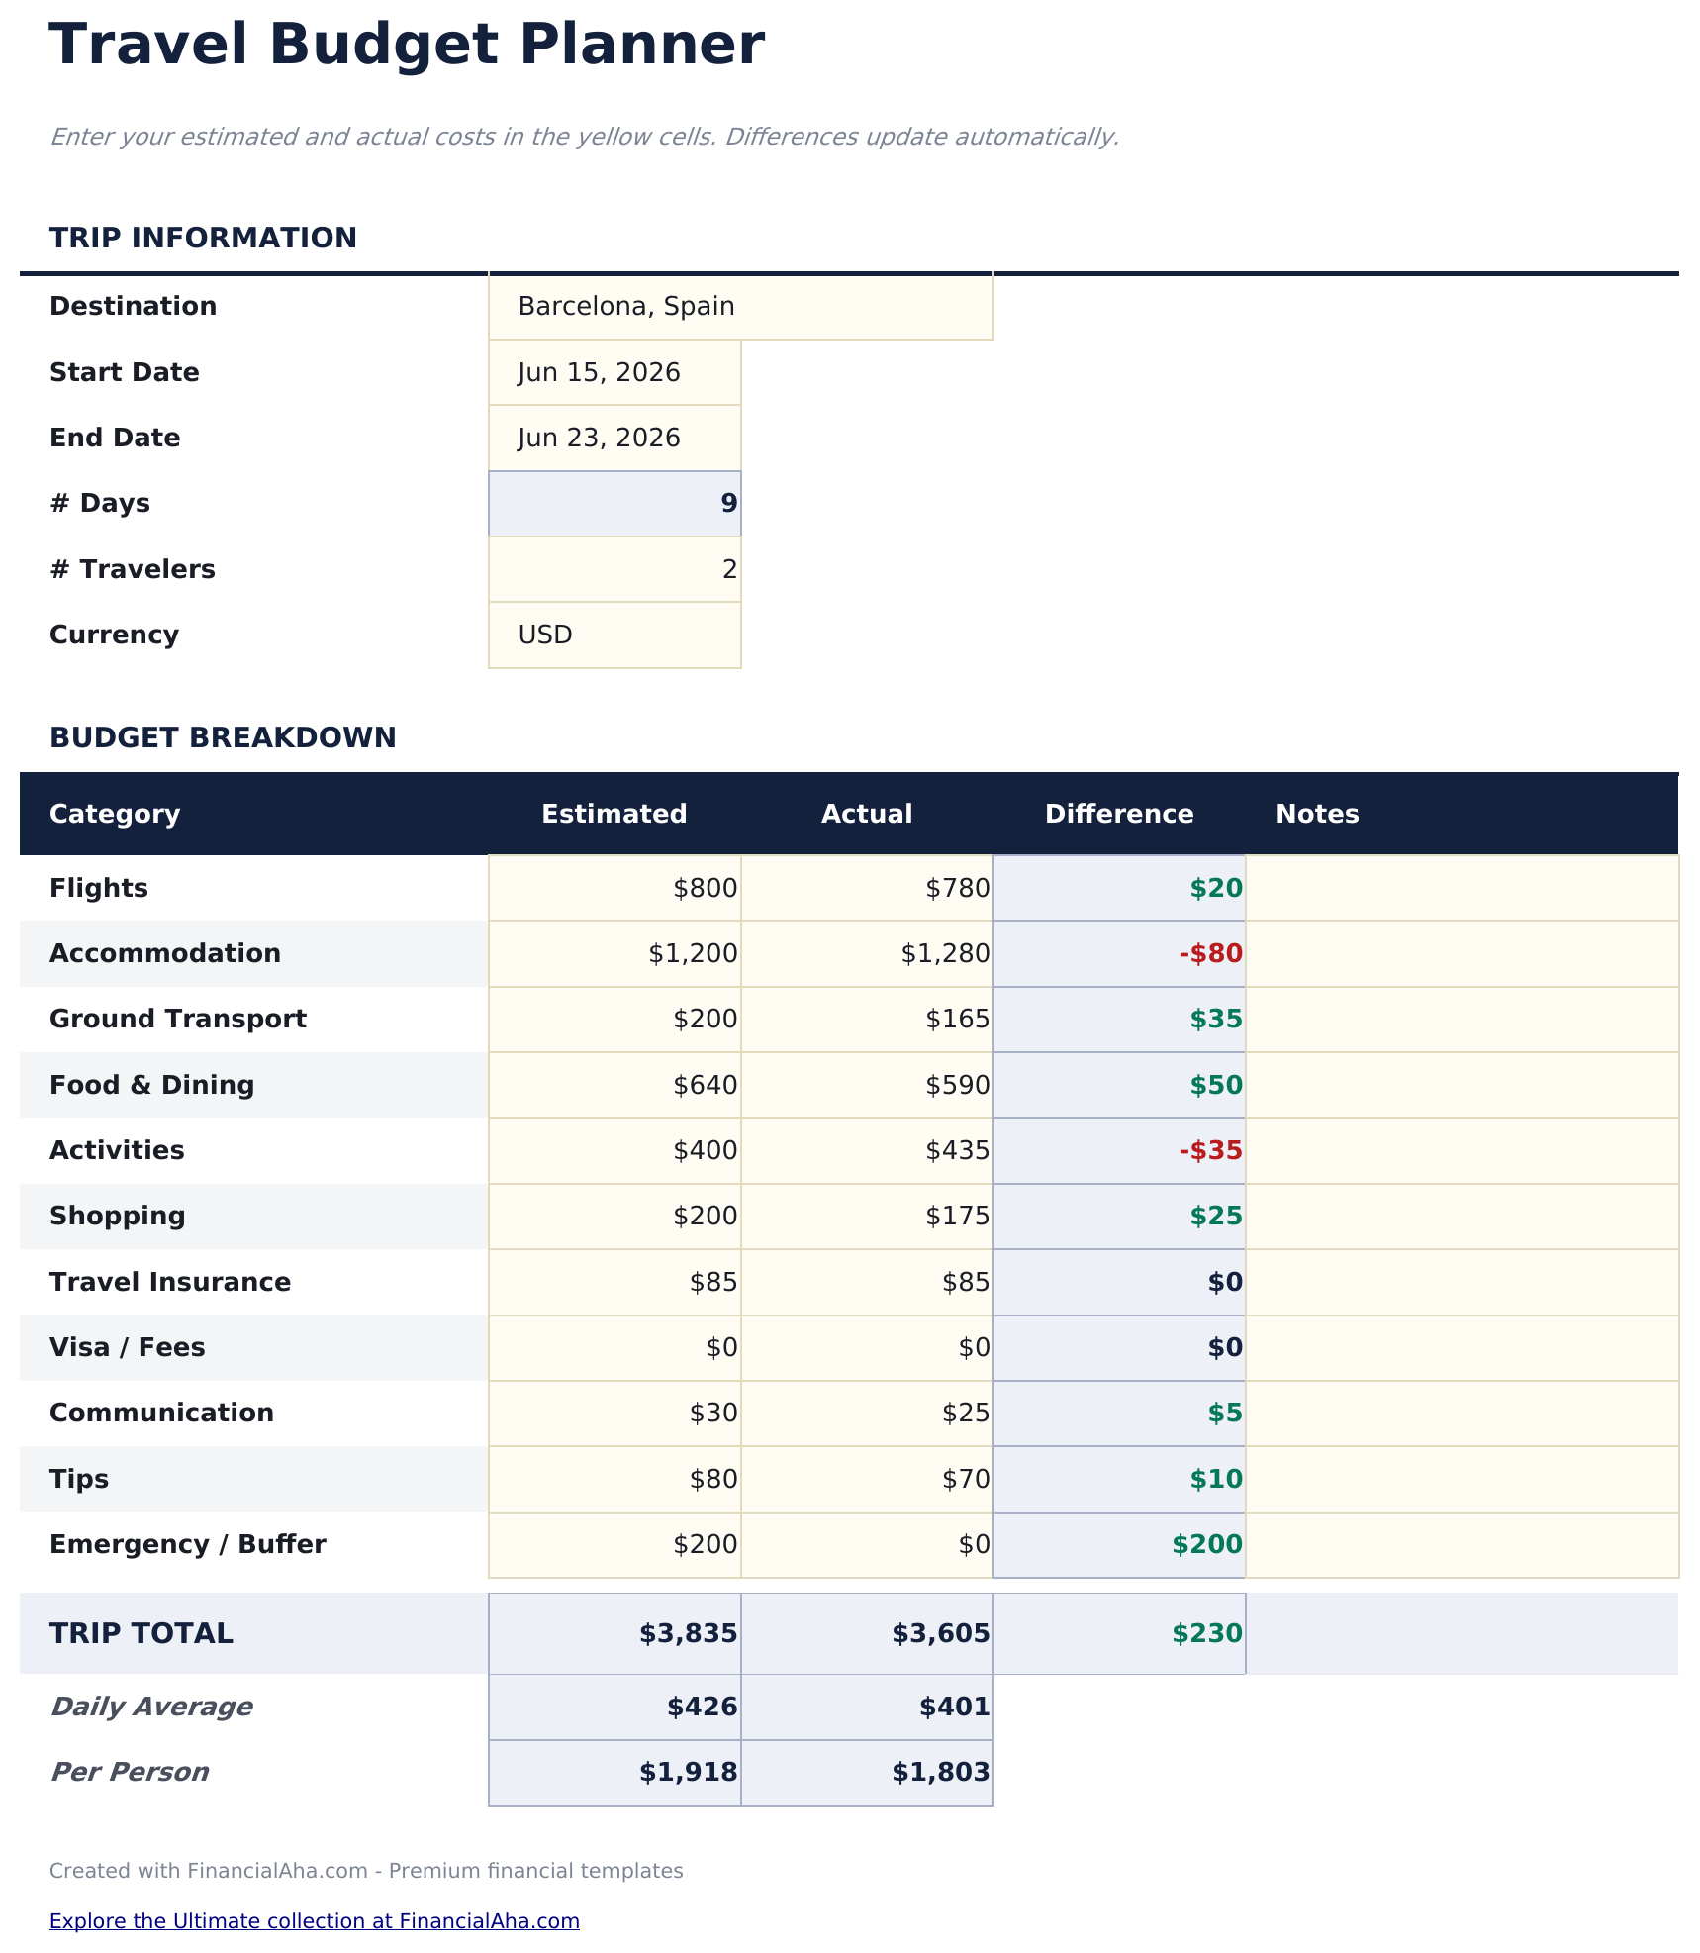Select the Currency cell showing USD
The image size is (1700, 1953).
tap(614, 635)
